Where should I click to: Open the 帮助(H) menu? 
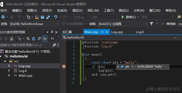(x=171, y=11)
